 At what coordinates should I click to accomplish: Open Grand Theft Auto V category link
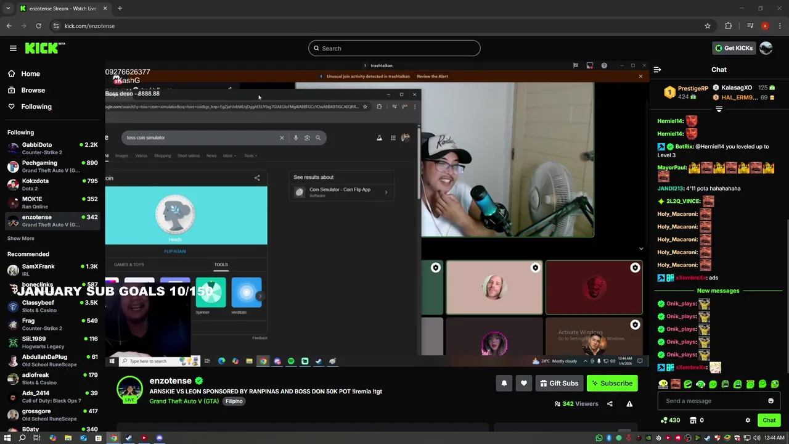(184, 401)
